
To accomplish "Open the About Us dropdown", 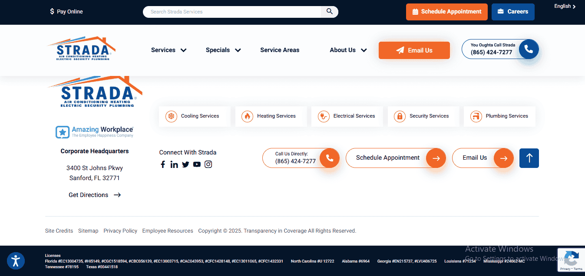I will (348, 50).
